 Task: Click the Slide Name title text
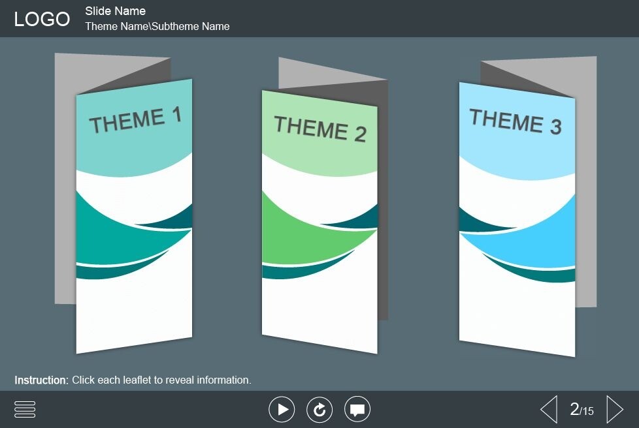tap(115, 11)
